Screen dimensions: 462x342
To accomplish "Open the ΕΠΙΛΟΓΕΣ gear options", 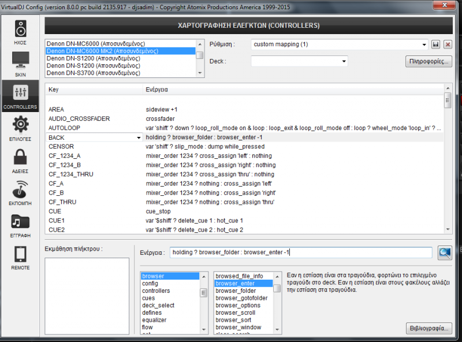I will [20, 128].
